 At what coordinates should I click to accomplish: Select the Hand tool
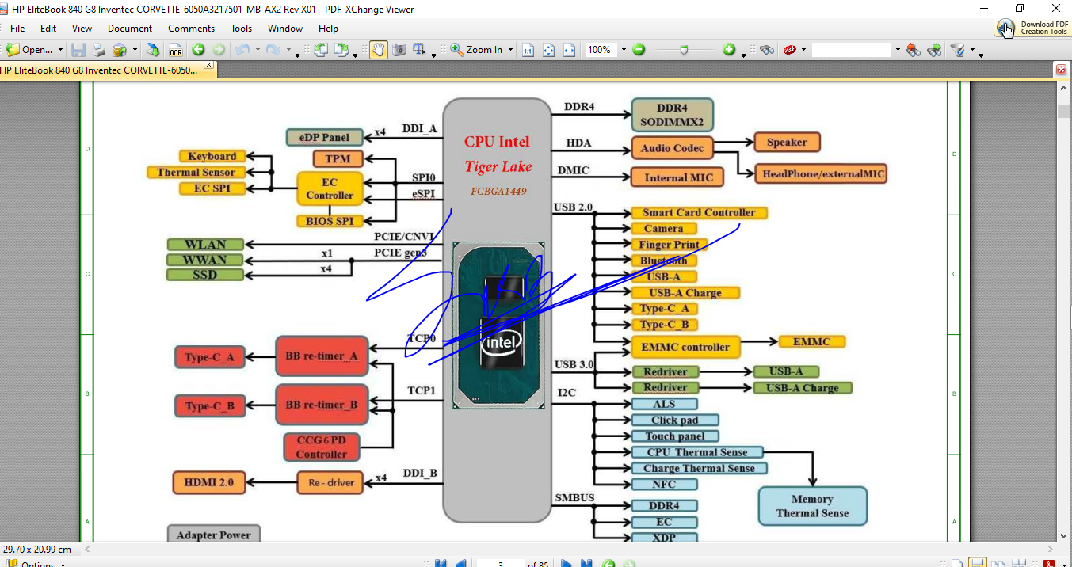378,49
